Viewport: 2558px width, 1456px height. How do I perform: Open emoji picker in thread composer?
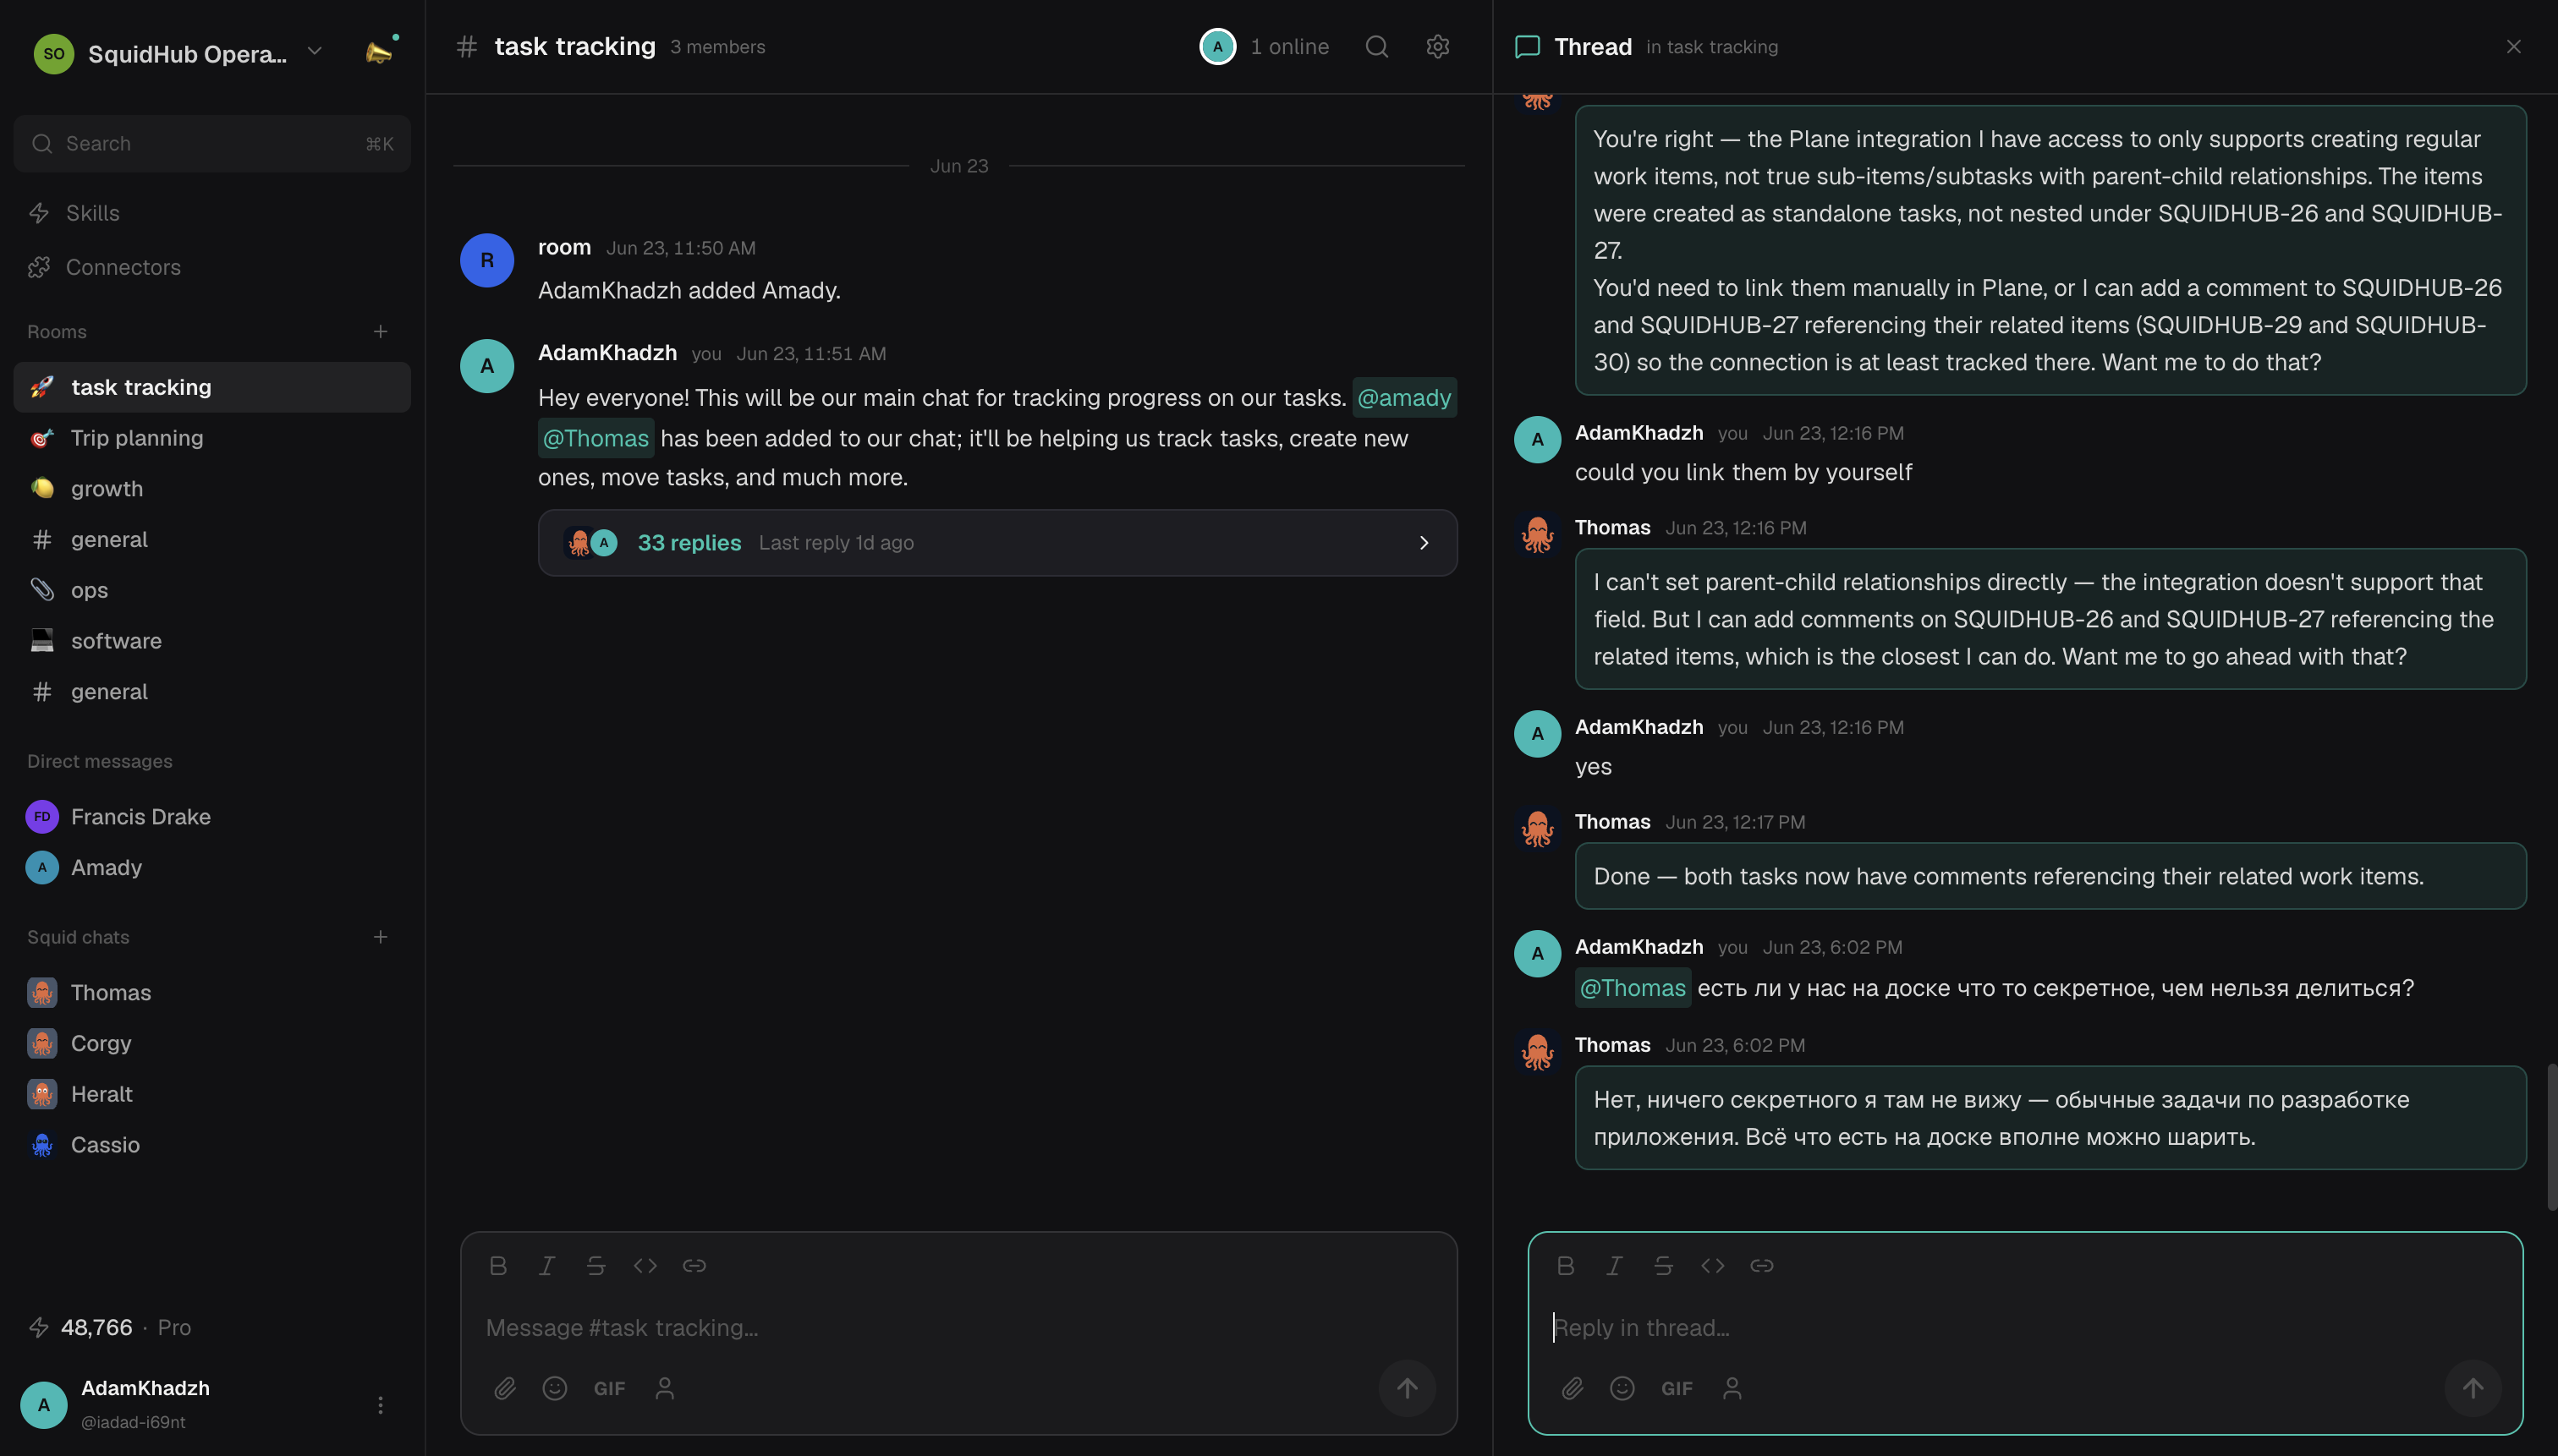coord(1622,1389)
